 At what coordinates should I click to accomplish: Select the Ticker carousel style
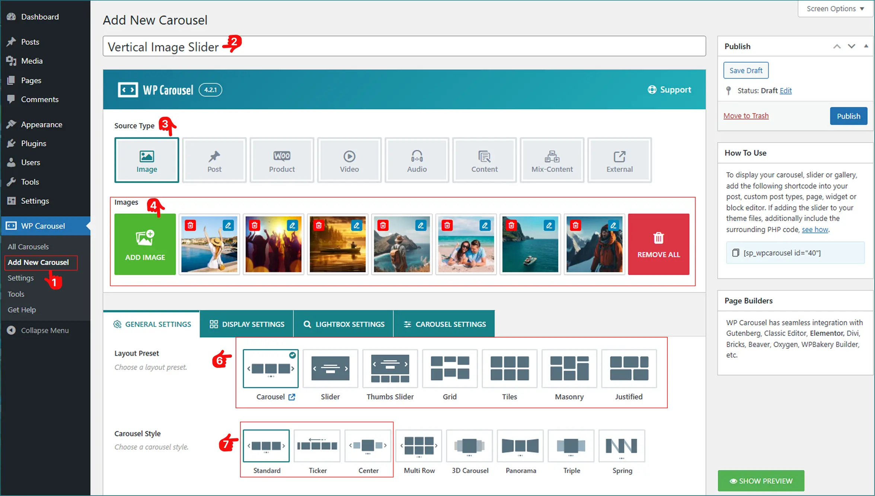pos(317,446)
